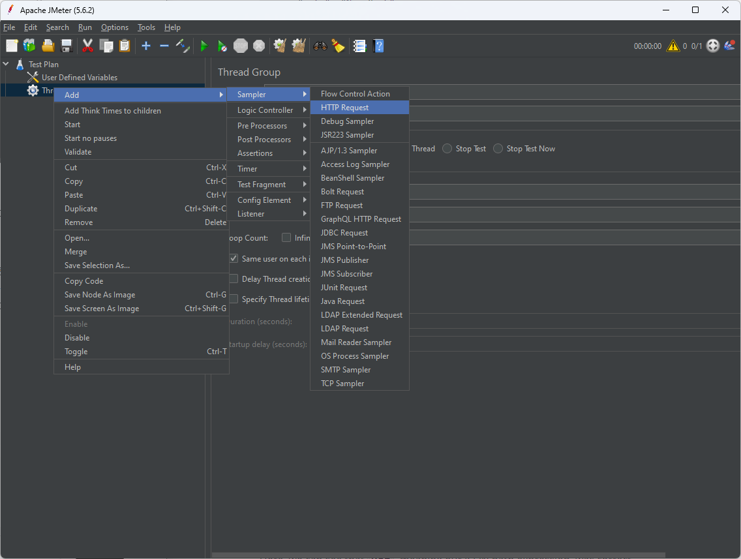
Task: Choose HTTP Request from Sampler list
Action: (x=359, y=107)
